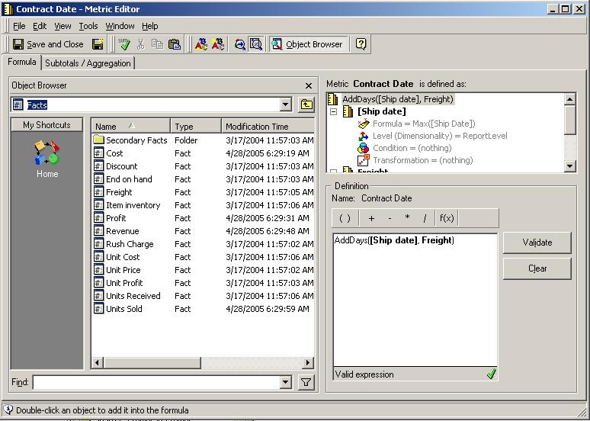Collapse the [Ship date] tree node
Viewport: 590px width, 421px height.
tap(333, 111)
